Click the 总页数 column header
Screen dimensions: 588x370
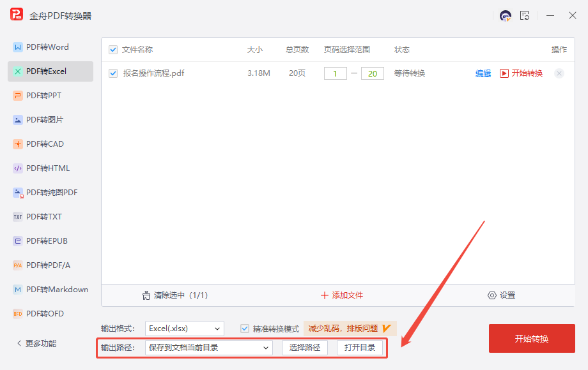coord(297,50)
